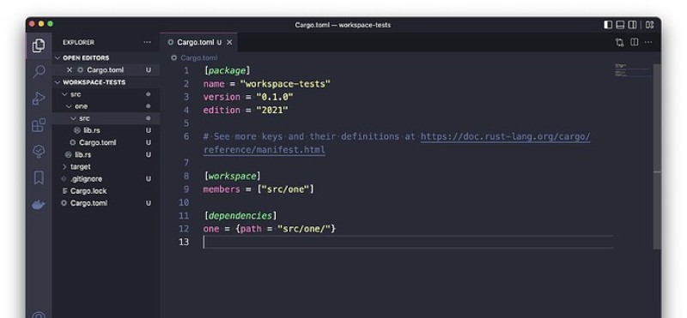Open lib.rs in top-level src folder
687x318 pixels.
(106, 154)
